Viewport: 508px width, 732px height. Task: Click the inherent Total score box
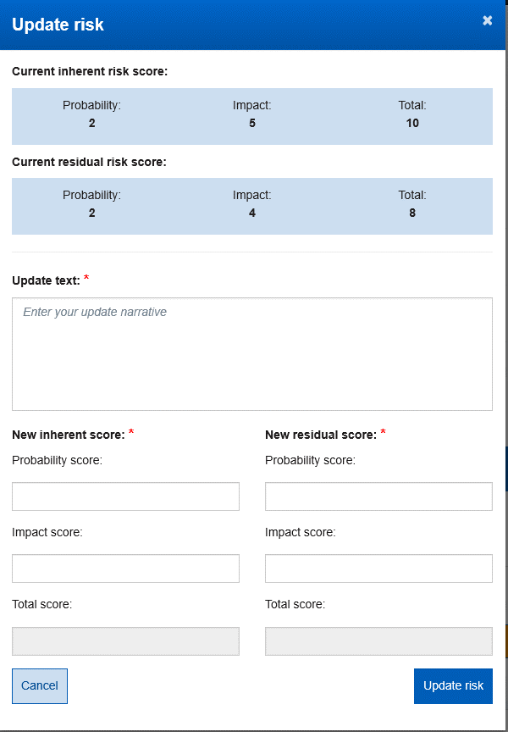pyautogui.click(x=125, y=641)
